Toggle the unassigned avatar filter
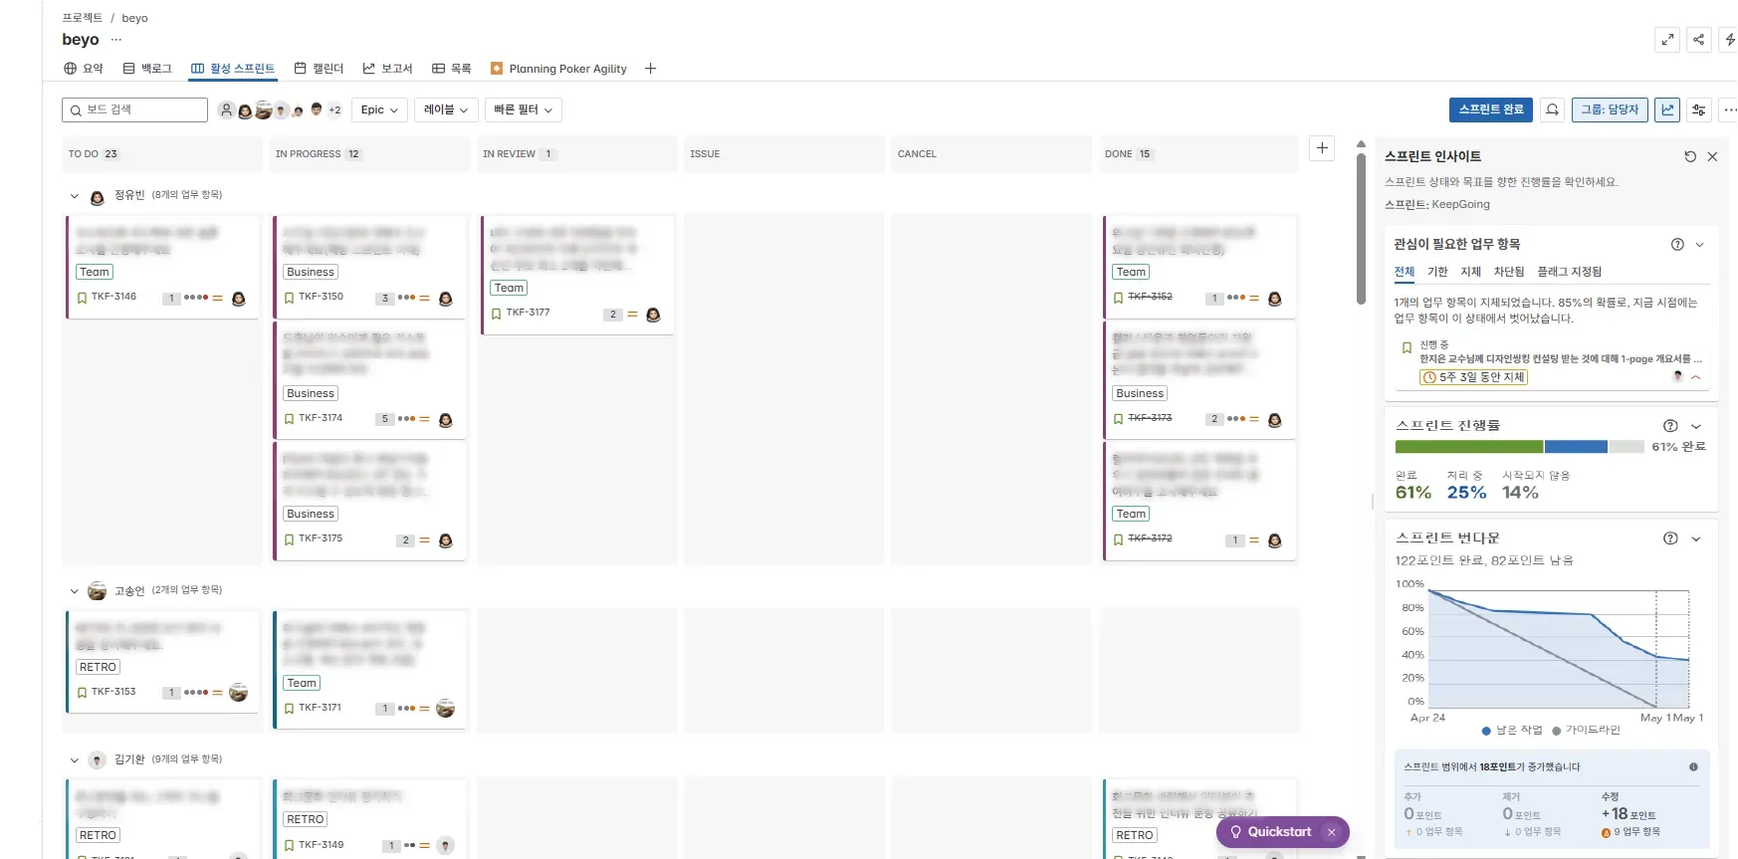Viewport: 1738px width, 859px height. pyautogui.click(x=226, y=109)
